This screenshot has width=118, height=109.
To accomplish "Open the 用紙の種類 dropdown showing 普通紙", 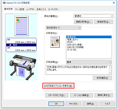I will click(x=94, y=16).
